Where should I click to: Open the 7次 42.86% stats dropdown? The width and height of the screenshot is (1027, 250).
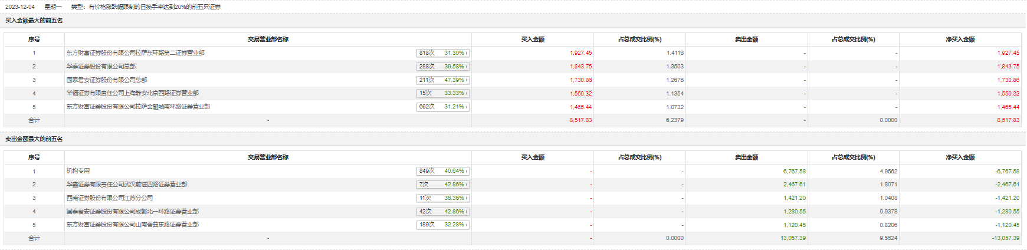(443, 185)
